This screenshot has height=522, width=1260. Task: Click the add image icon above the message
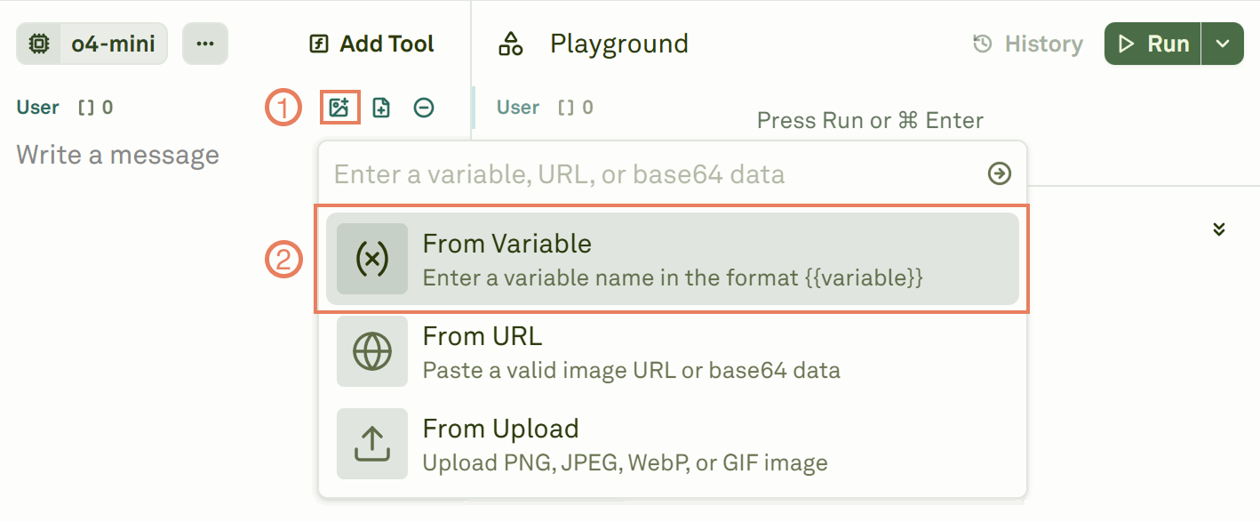[x=339, y=106]
